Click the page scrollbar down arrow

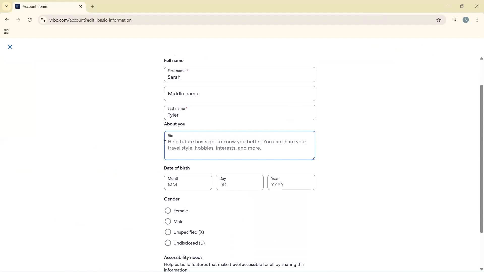481,269
